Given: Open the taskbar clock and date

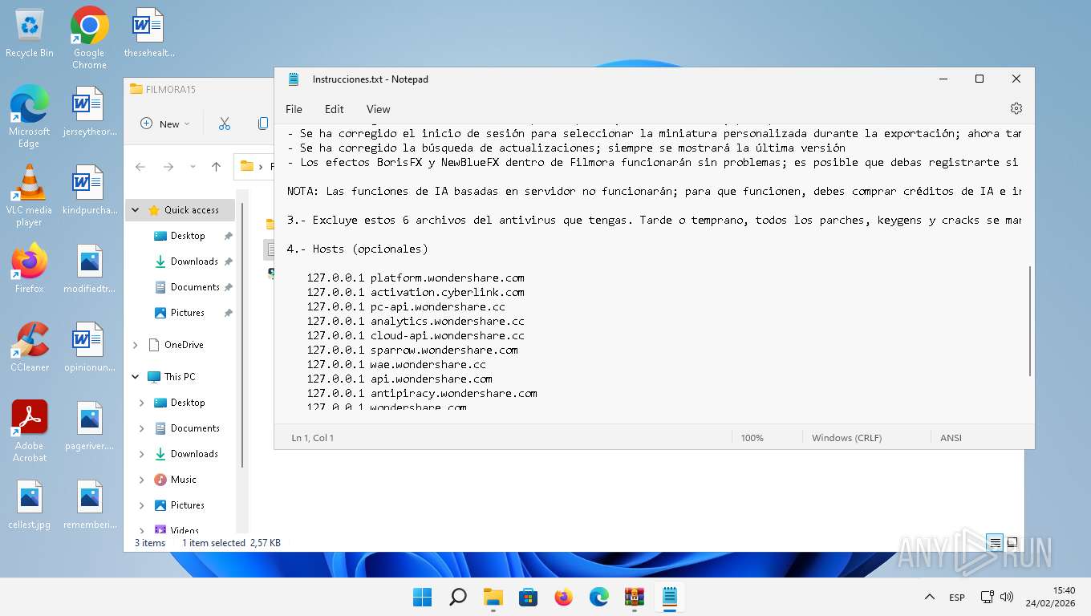Looking at the screenshot, I should [x=1050, y=597].
